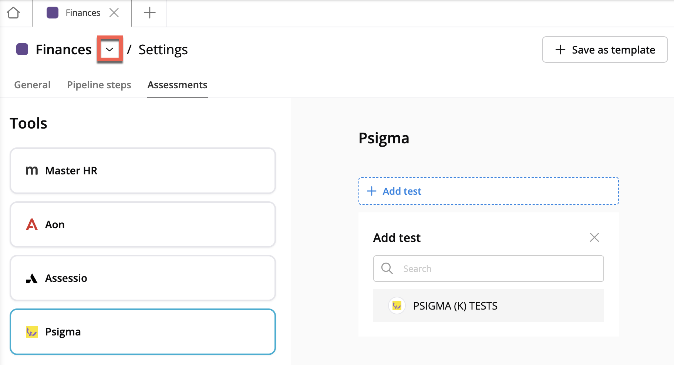The height and width of the screenshot is (365, 674).
Task: Click the Search test input field
Action: tap(496, 269)
